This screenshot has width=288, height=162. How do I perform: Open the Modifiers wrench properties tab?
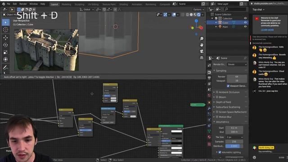tap(209, 108)
